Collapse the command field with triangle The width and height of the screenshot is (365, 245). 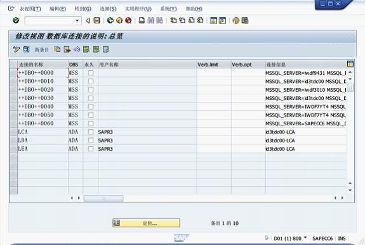(88, 21)
